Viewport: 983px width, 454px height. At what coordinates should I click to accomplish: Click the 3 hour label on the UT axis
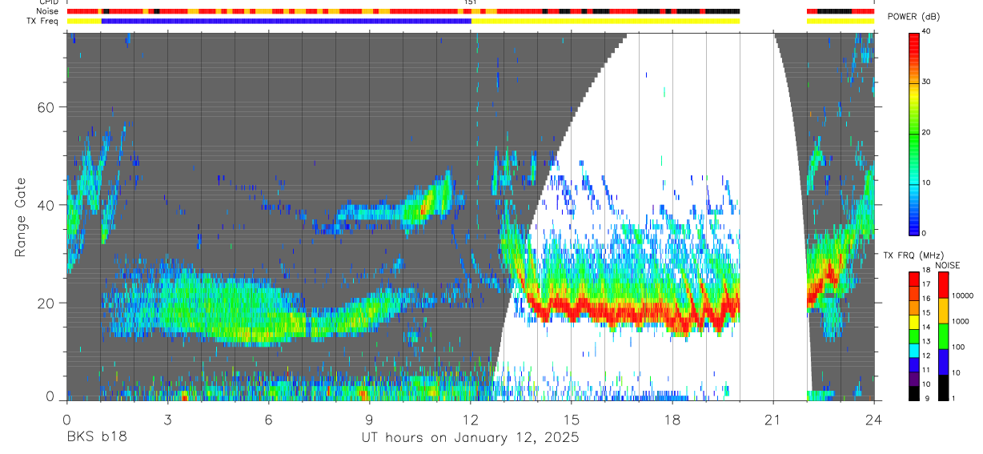pyautogui.click(x=167, y=418)
